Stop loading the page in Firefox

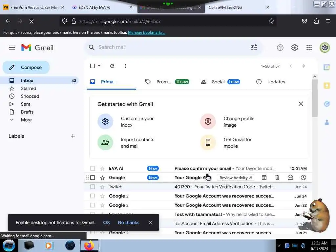coord(31,21)
